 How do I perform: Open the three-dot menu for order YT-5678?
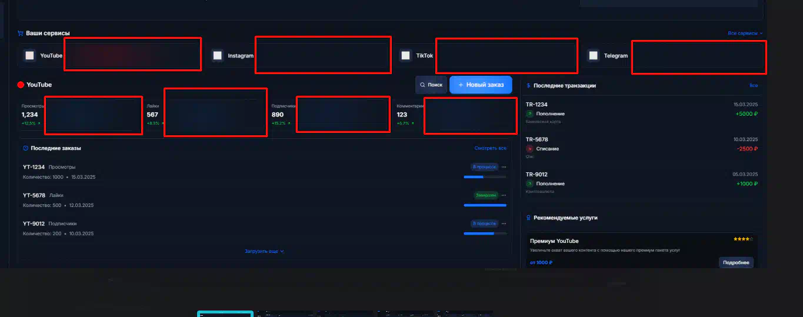coord(504,195)
